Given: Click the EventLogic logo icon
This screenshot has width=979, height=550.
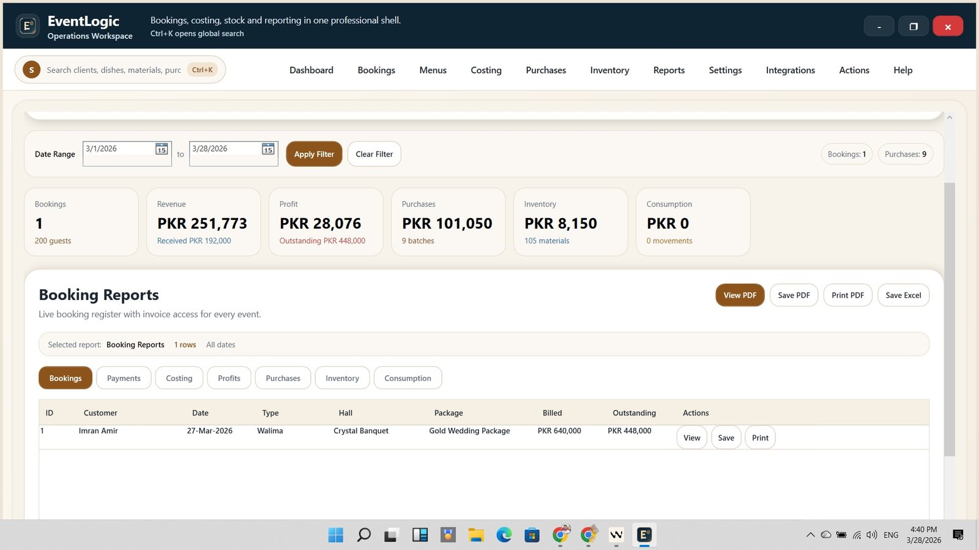Looking at the screenshot, I should (28, 26).
